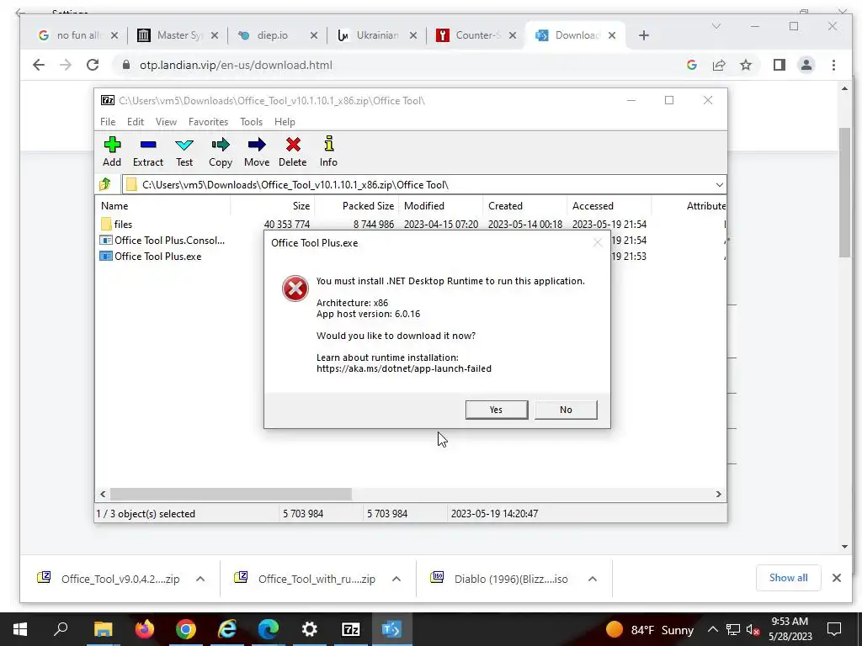Open the Help menu in 7-Zip
This screenshot has width=862, height=646.
click(285, 122)
